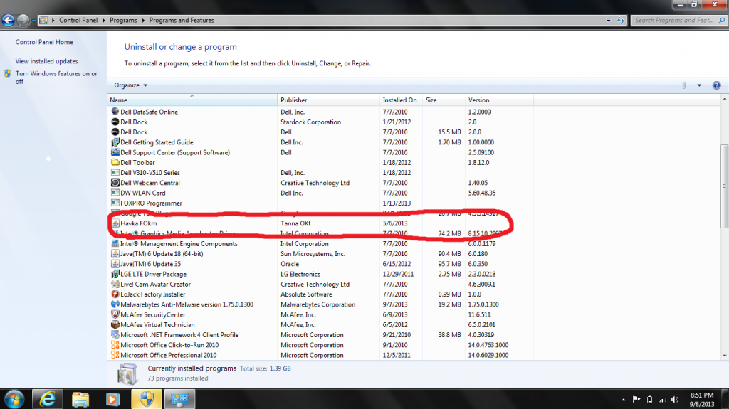
Task: Click the scroll up arrow of list
Action: pyautogui.click(x=724, y=99)
